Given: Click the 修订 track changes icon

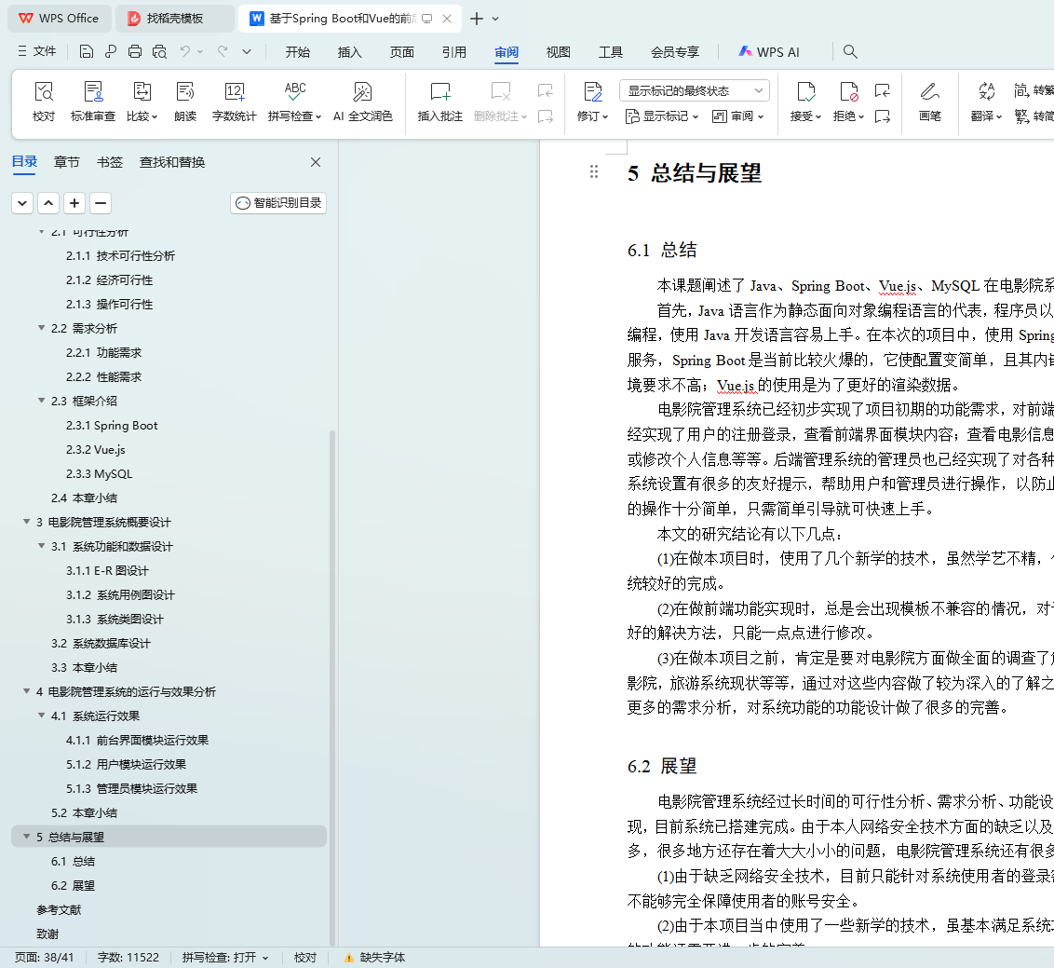Looking at the screenshot, I should coord(592,92).
